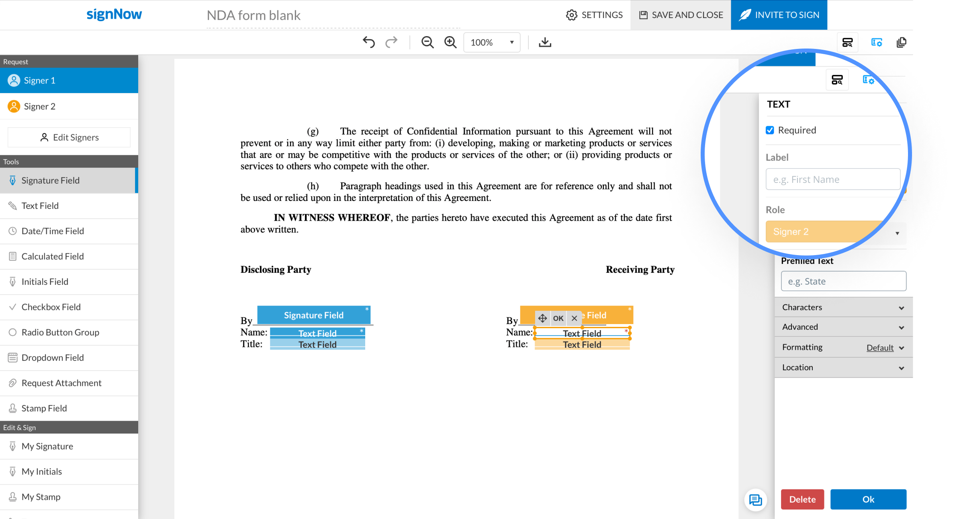Click the Ok button to confirm

click(869, 499)
